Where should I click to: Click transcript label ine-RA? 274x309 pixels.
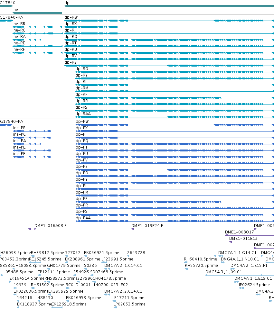tap(19, 37)
